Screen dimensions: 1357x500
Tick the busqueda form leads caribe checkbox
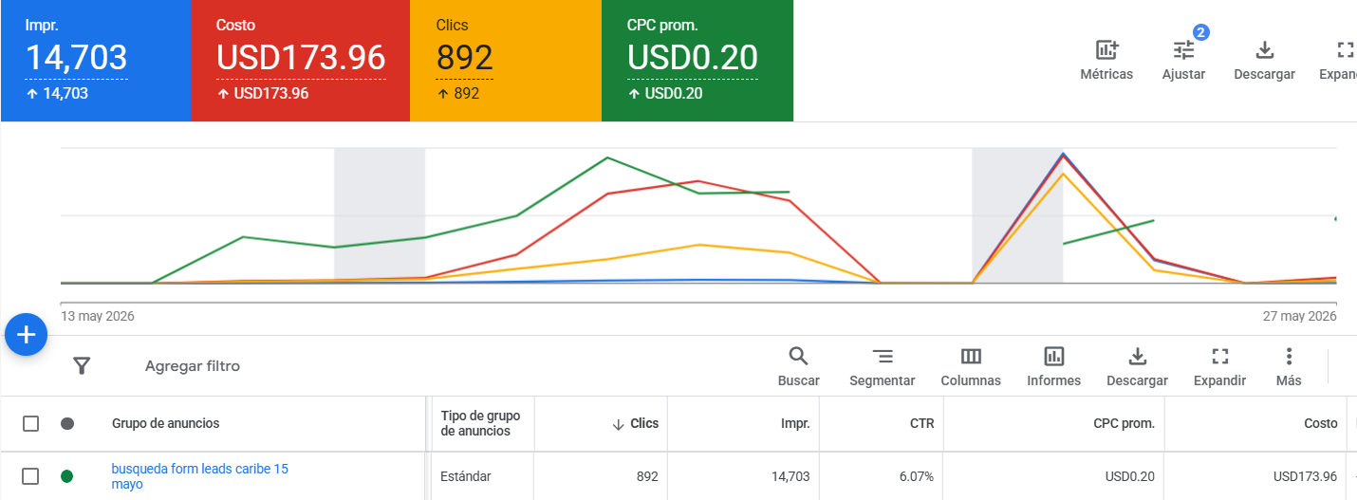pos(30,476)
